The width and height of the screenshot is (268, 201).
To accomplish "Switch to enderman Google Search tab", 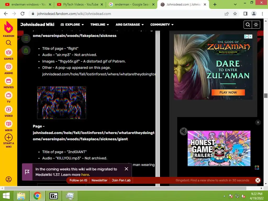I will 132,5.
